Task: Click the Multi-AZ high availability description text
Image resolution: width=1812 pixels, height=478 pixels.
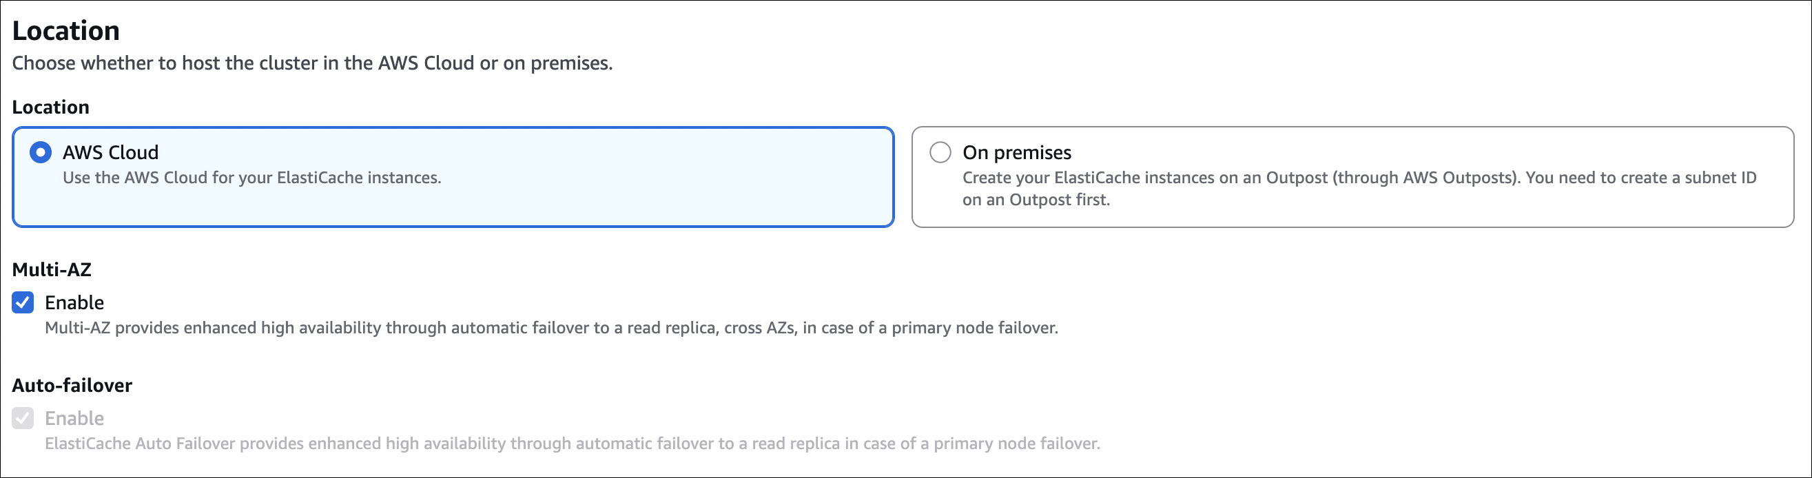Action: point(551,329)
